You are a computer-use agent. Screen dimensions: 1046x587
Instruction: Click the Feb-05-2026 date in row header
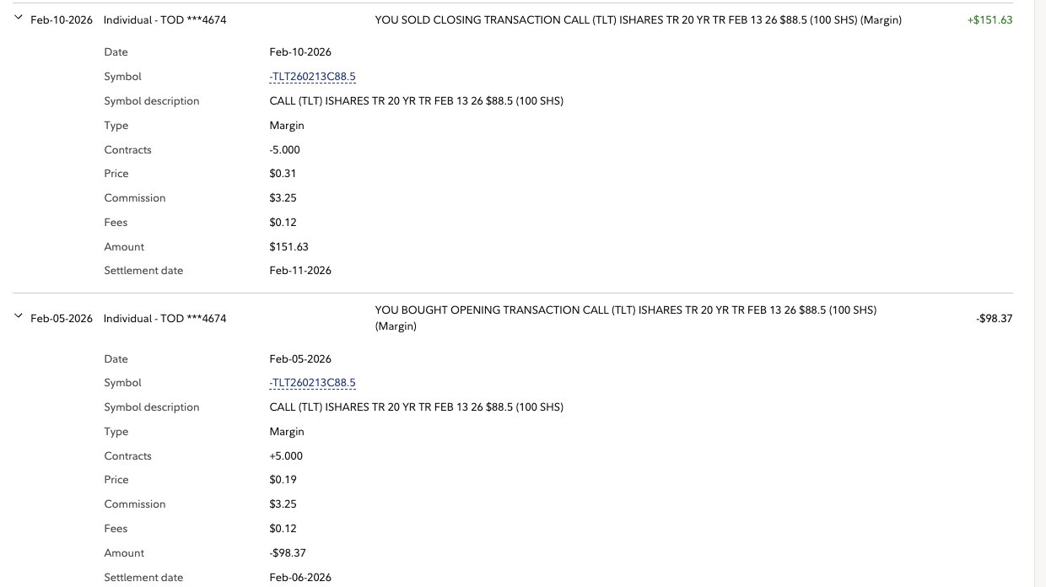click(62, 319)
